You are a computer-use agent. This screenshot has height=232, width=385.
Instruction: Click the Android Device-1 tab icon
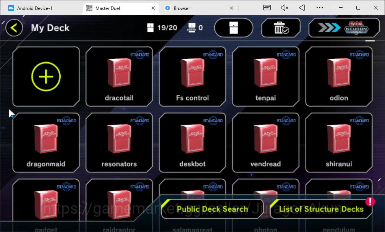(x=11, y=8)
